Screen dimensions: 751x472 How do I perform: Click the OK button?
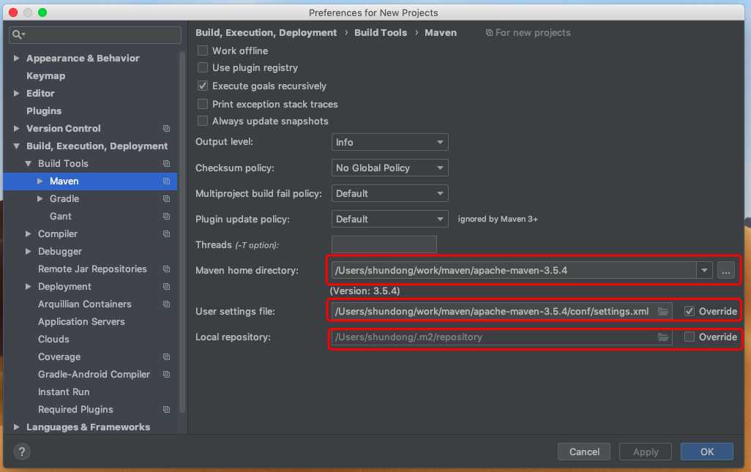(706, 452)
